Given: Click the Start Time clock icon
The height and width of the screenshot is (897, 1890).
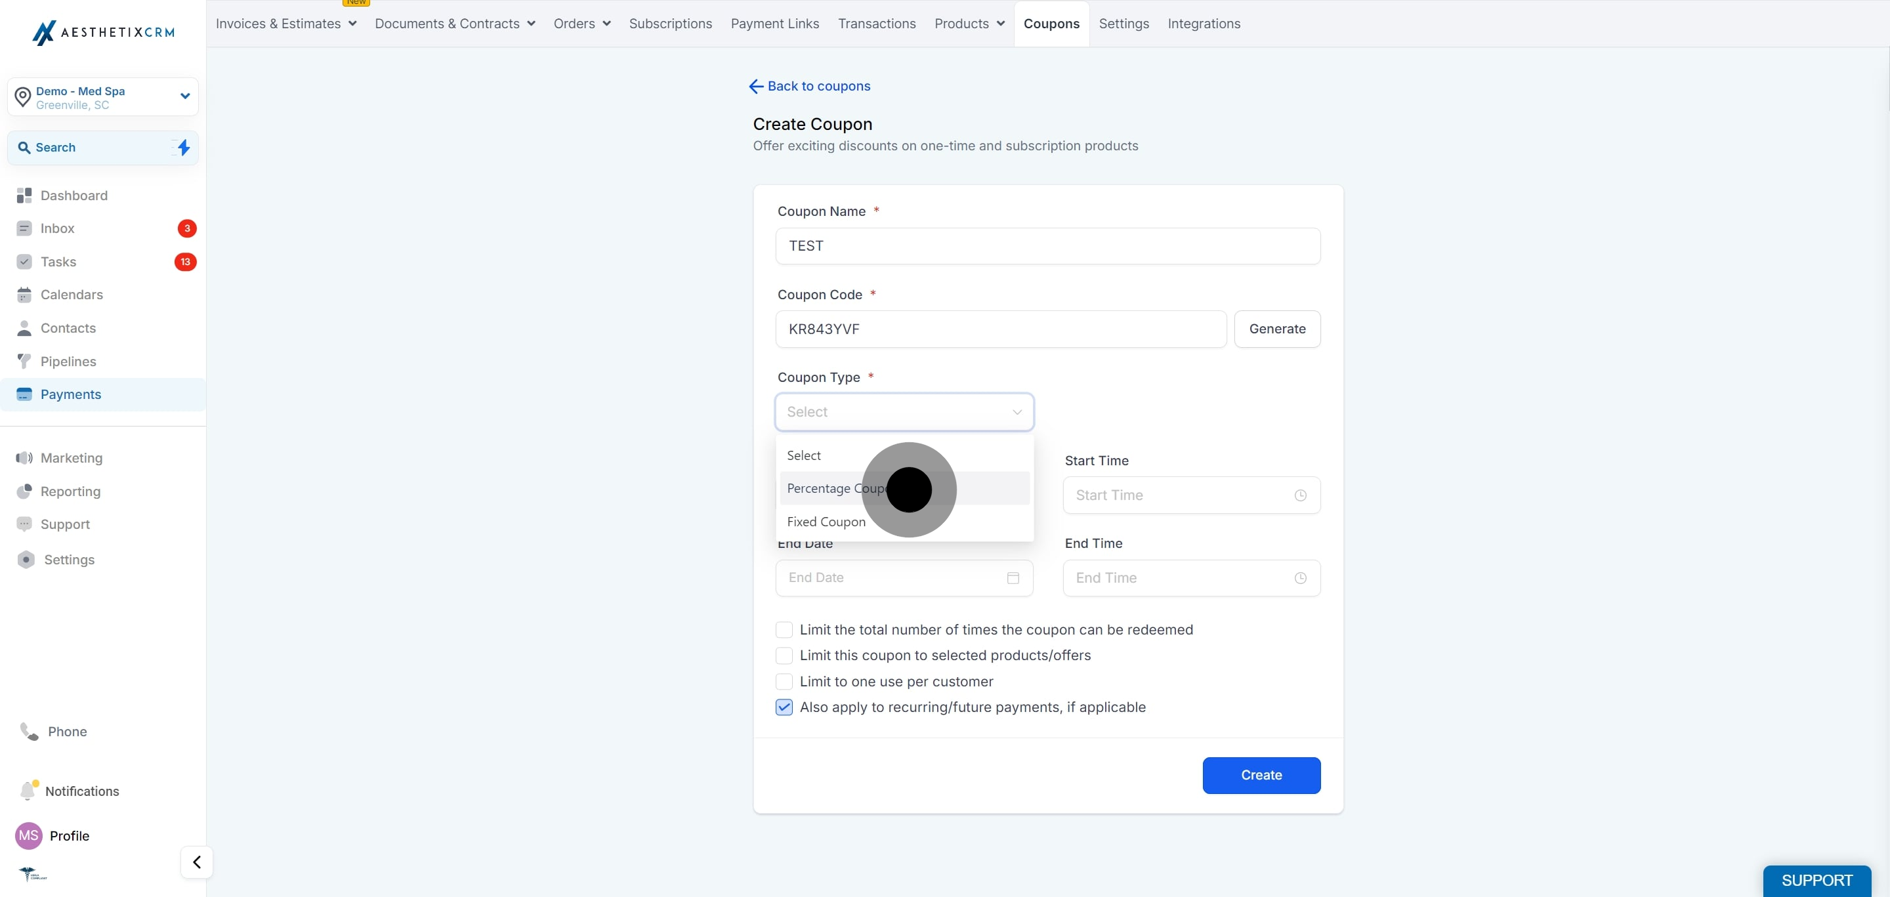Looking at the screenshot, I should 1300,496.
